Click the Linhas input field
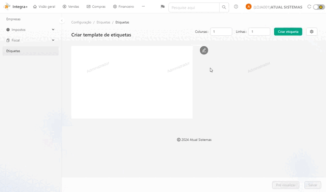 [259, 31]
